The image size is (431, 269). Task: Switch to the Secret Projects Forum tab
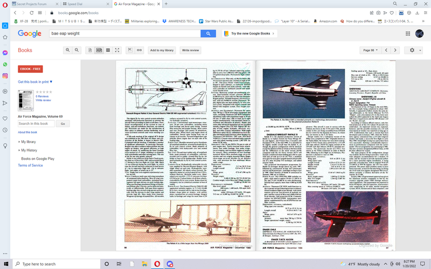(35, 4)
